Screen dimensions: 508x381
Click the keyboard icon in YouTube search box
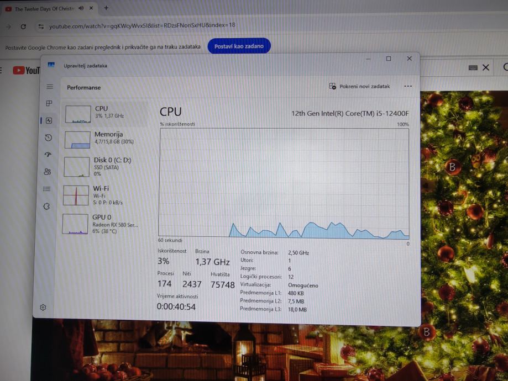pos(473,68)
